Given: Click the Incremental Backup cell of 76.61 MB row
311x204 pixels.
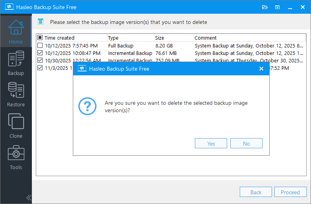Looking at the screenshot, I should click(x=130, y=53).
